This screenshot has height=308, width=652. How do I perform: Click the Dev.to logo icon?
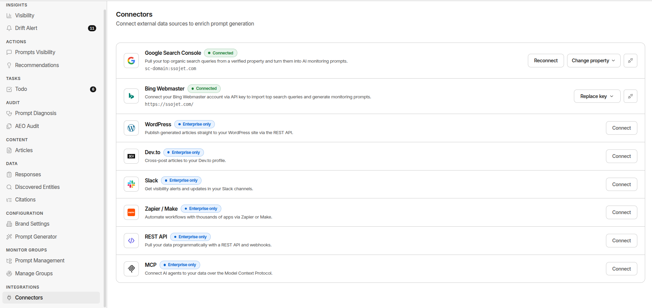pyautogui.click(x=131, y=156)
